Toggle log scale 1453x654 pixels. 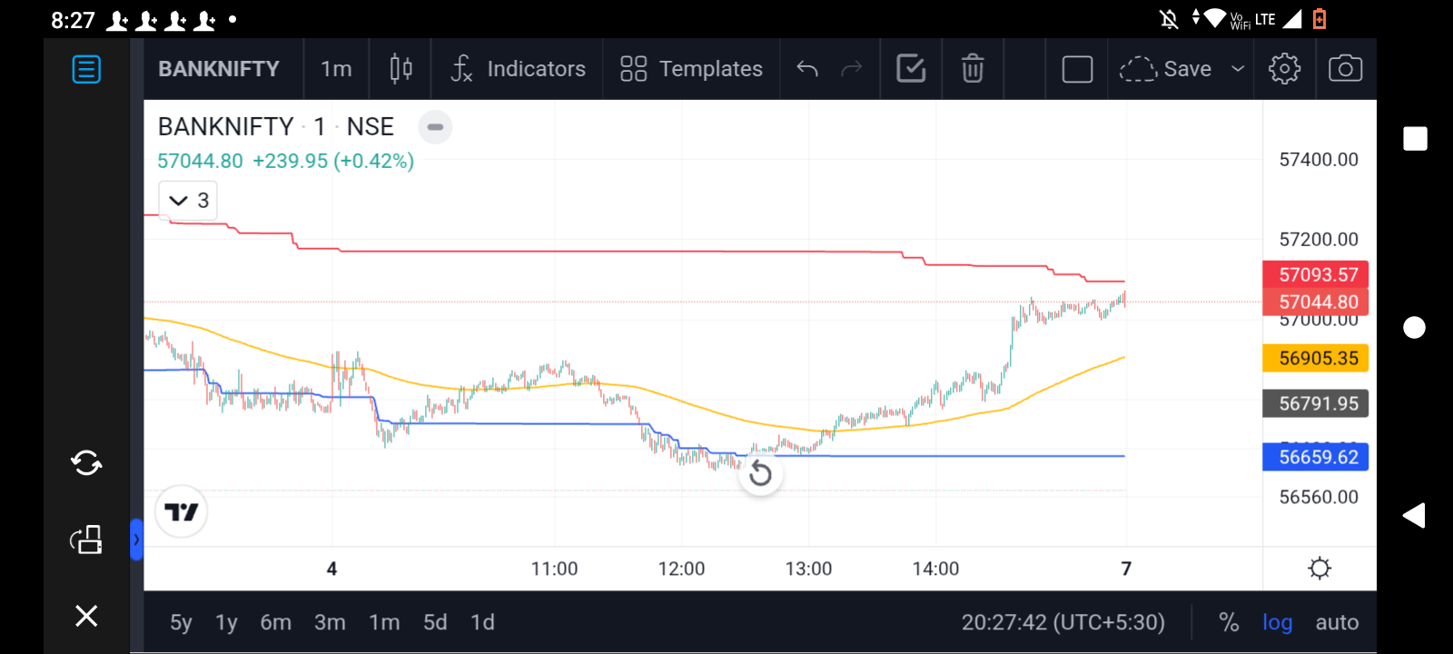(x=1277, y=622)
